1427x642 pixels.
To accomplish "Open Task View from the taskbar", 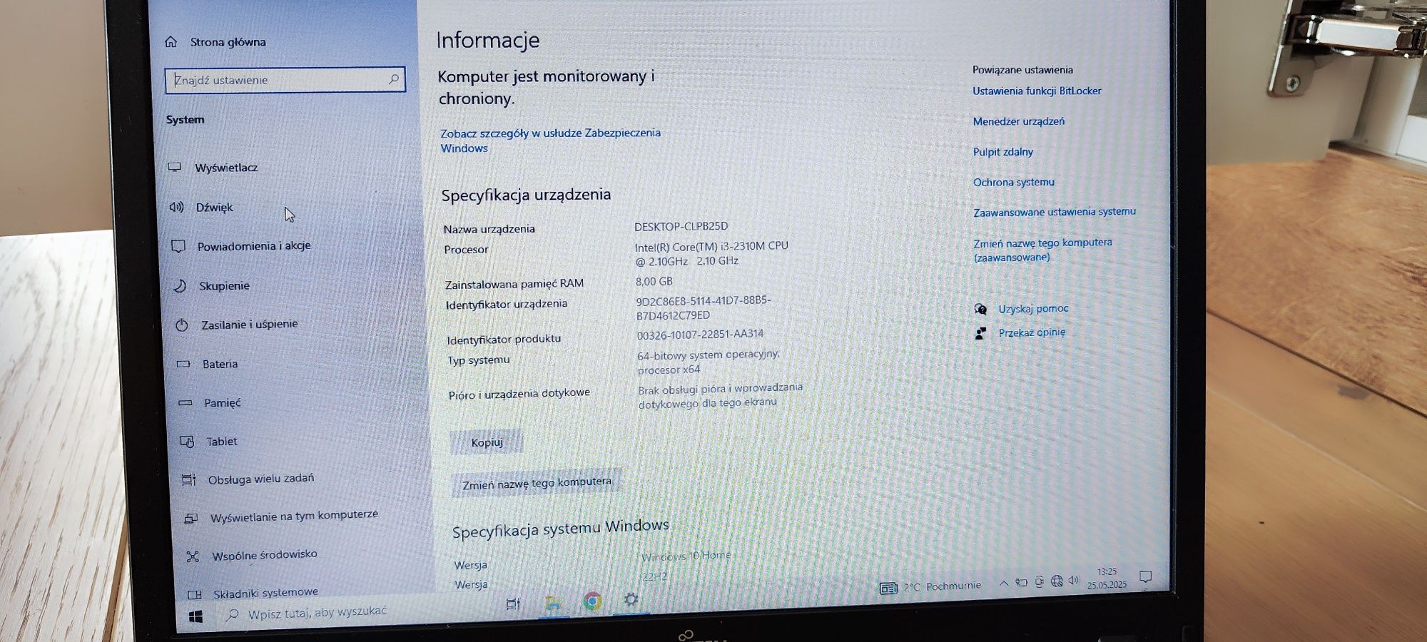I will pyautogui.click(x=513, y=605).
